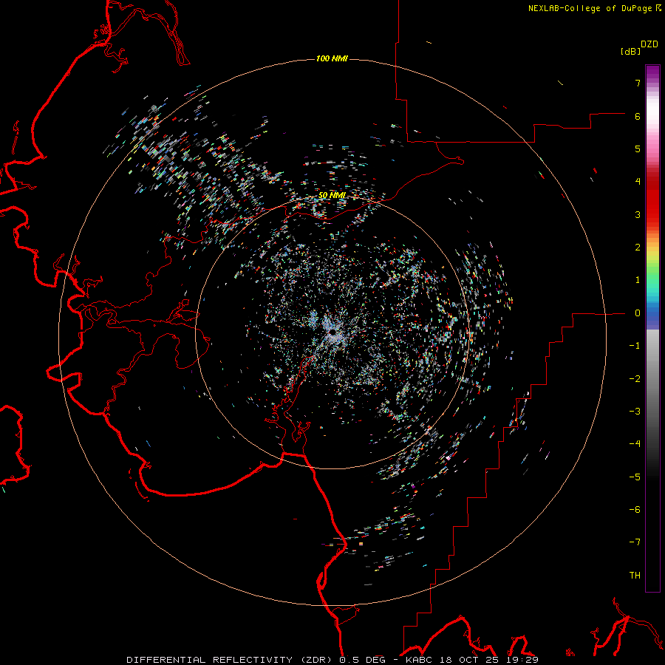Viewport: 665px width, 665px height.
Task: Click the 100 NMI range ring label
Action: (x=332, y=58)
